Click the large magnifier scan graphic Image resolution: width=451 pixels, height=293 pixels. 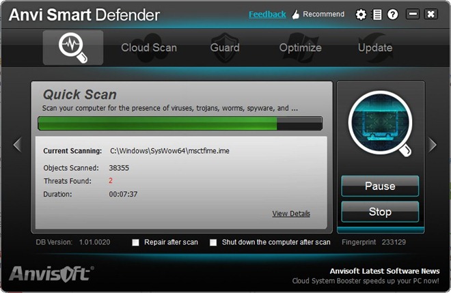(380, 124)
